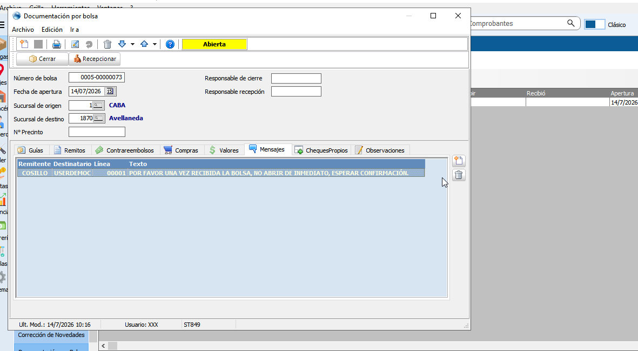
Task: Delete message with side trash icon
Action: coord(459,175)
